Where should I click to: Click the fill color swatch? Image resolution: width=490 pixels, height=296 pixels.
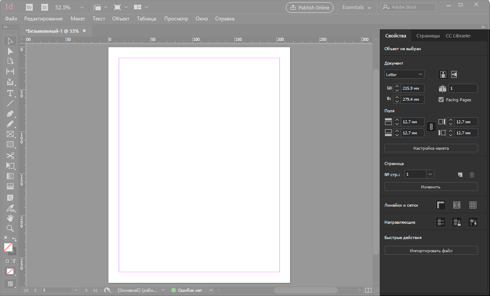click(8, 247)
